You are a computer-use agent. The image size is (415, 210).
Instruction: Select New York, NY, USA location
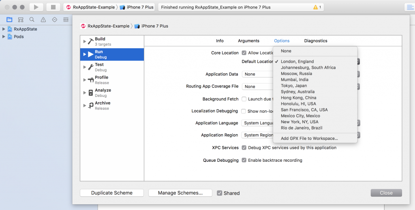pos(315,122)
